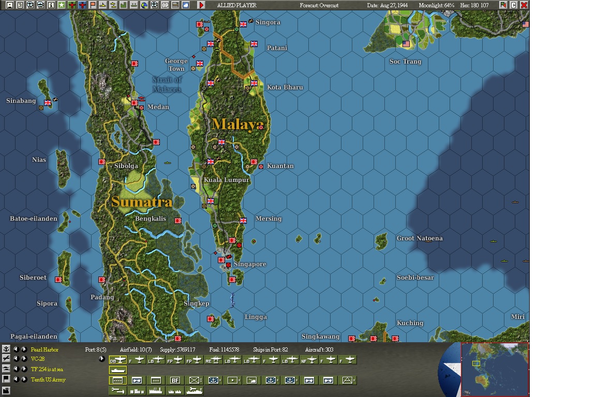Click the save-disk icon in the top toolbar
This screenshot has height=397, width=596.
click(x=10, y=5)
